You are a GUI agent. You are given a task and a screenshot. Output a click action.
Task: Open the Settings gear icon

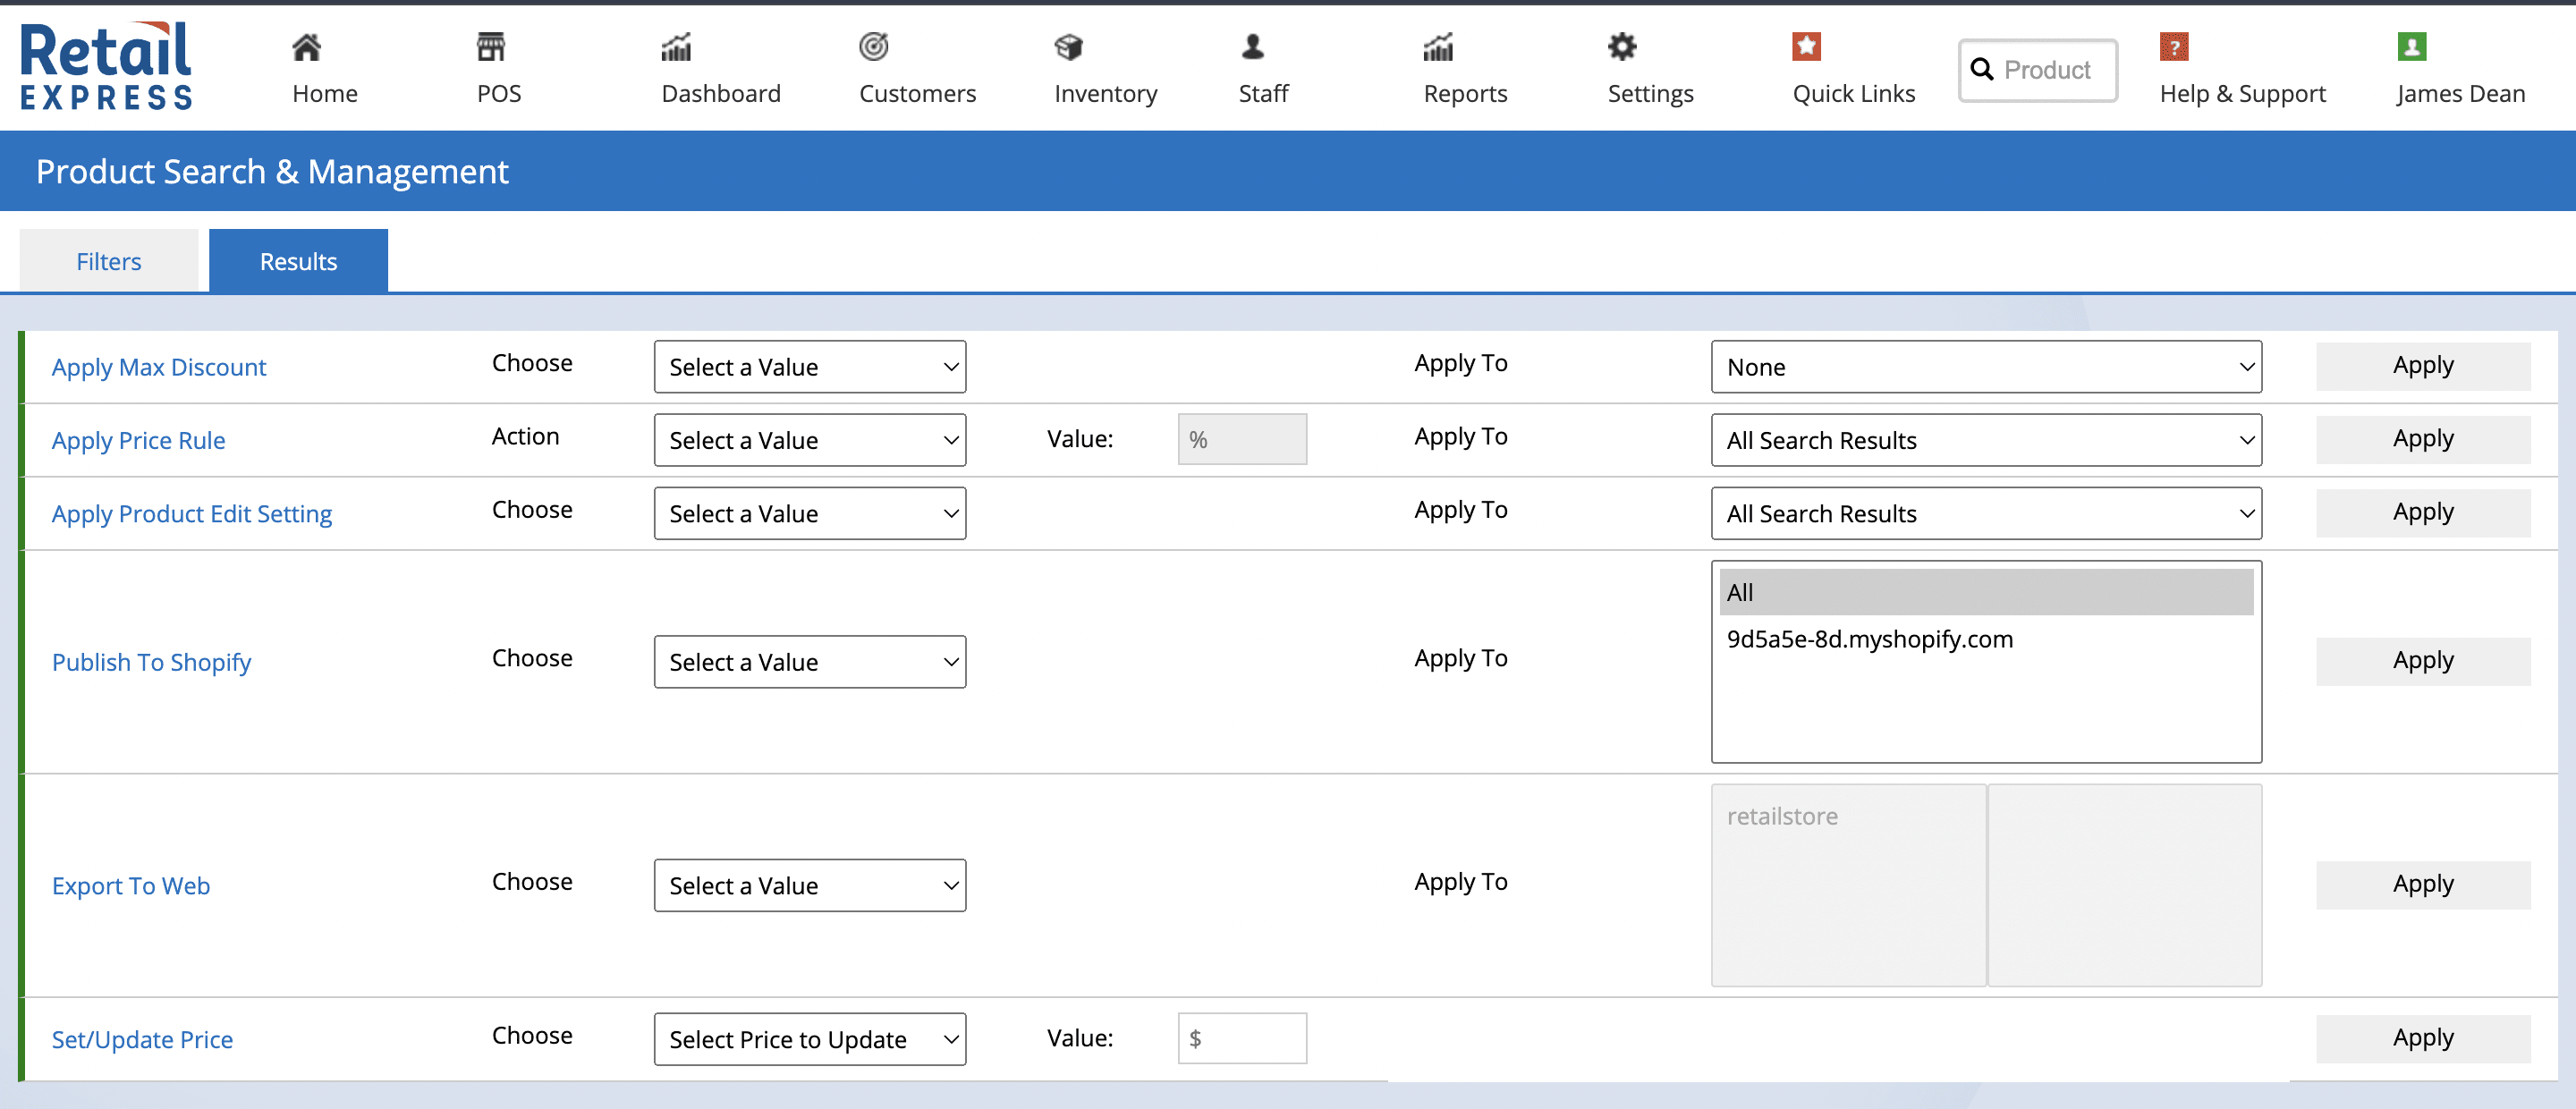(1622, 46)
